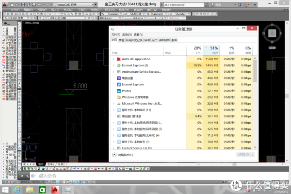
Task: Open the 文件(F) menu in Task Manager
Action: pyautogui.click(x=115, y=35)
